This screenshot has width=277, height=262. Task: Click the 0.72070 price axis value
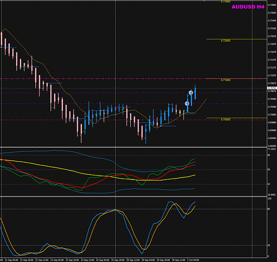pos(272,36)
